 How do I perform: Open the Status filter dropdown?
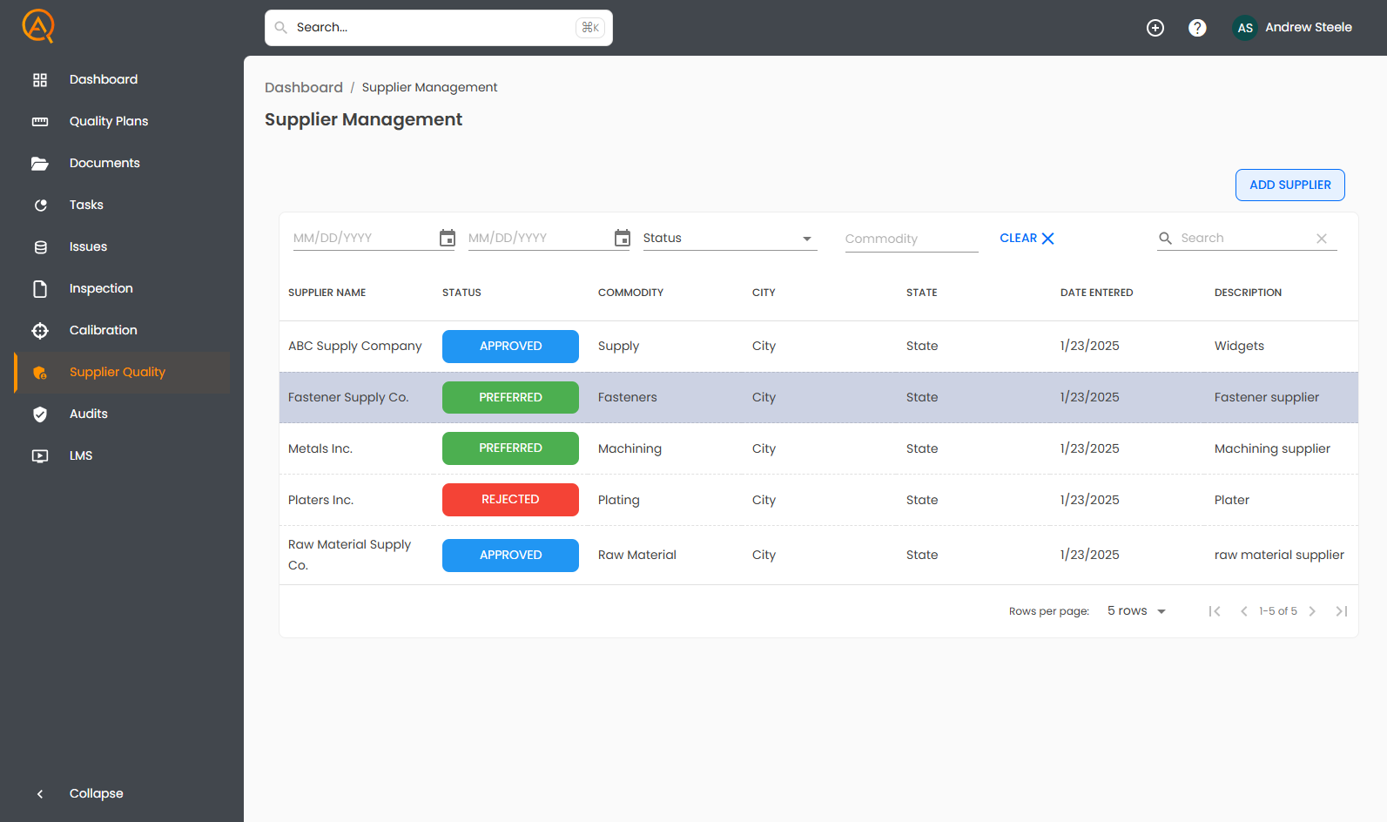point(730,238)
